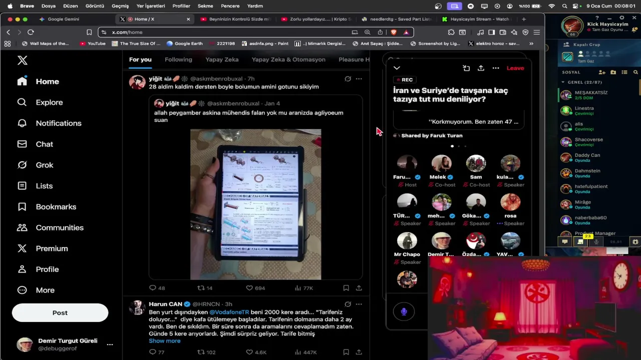Open host Faruk's avatar in Space
641x360 pixels.
407,163
